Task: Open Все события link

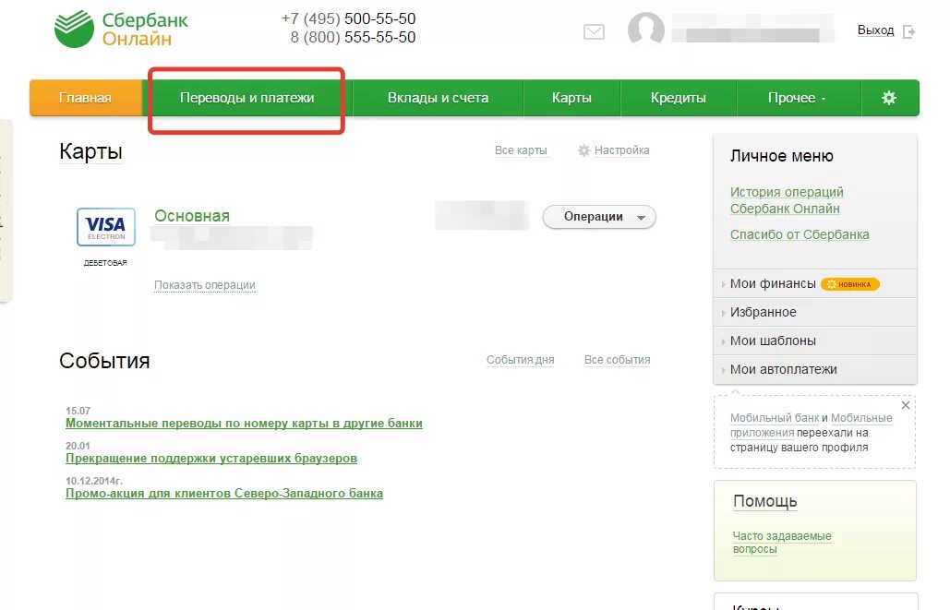Action: [618, 360]
